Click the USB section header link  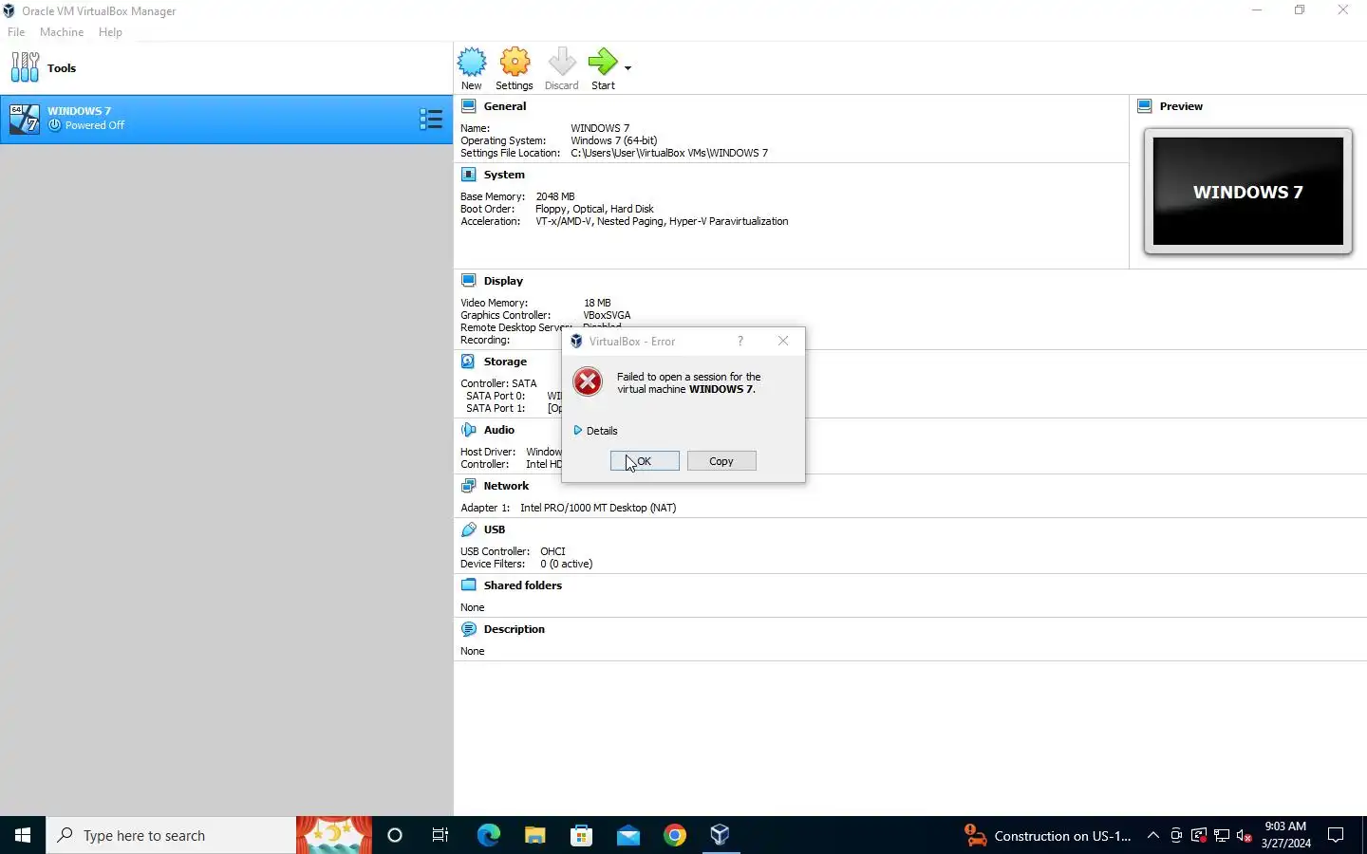[x=495, y=529]
